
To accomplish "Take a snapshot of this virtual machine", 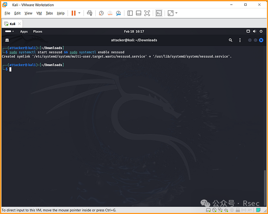I will pyautogui.click(x=101, y=13).
